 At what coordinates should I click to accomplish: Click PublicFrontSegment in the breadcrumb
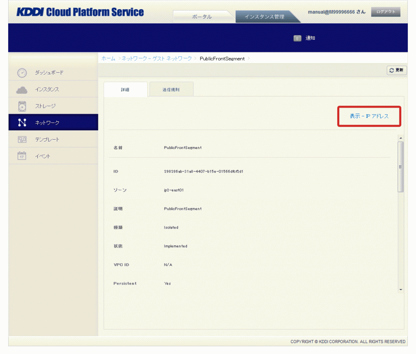pos(222,58)
